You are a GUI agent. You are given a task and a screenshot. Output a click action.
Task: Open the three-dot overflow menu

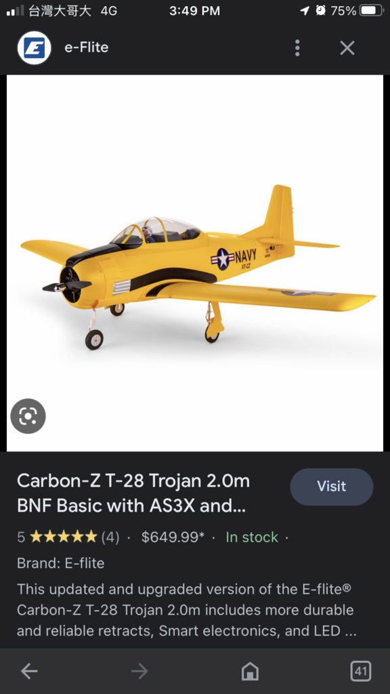pos(297,48)
